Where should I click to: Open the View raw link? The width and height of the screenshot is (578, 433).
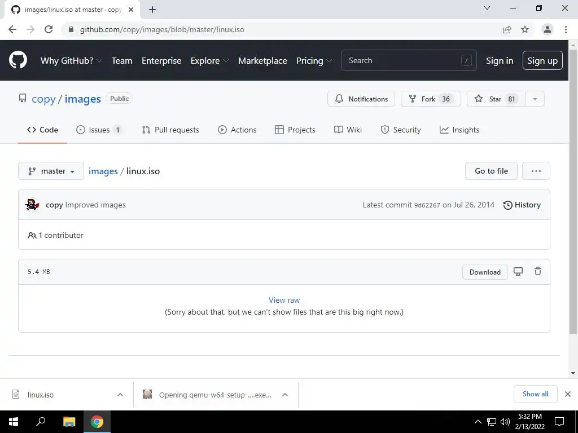[x=284, y=300]
